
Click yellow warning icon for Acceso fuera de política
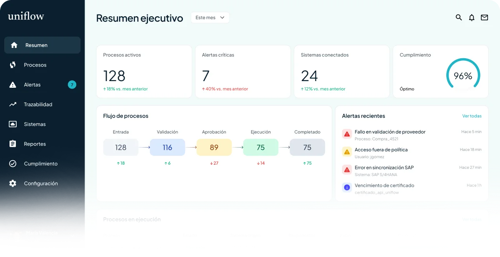347,152
